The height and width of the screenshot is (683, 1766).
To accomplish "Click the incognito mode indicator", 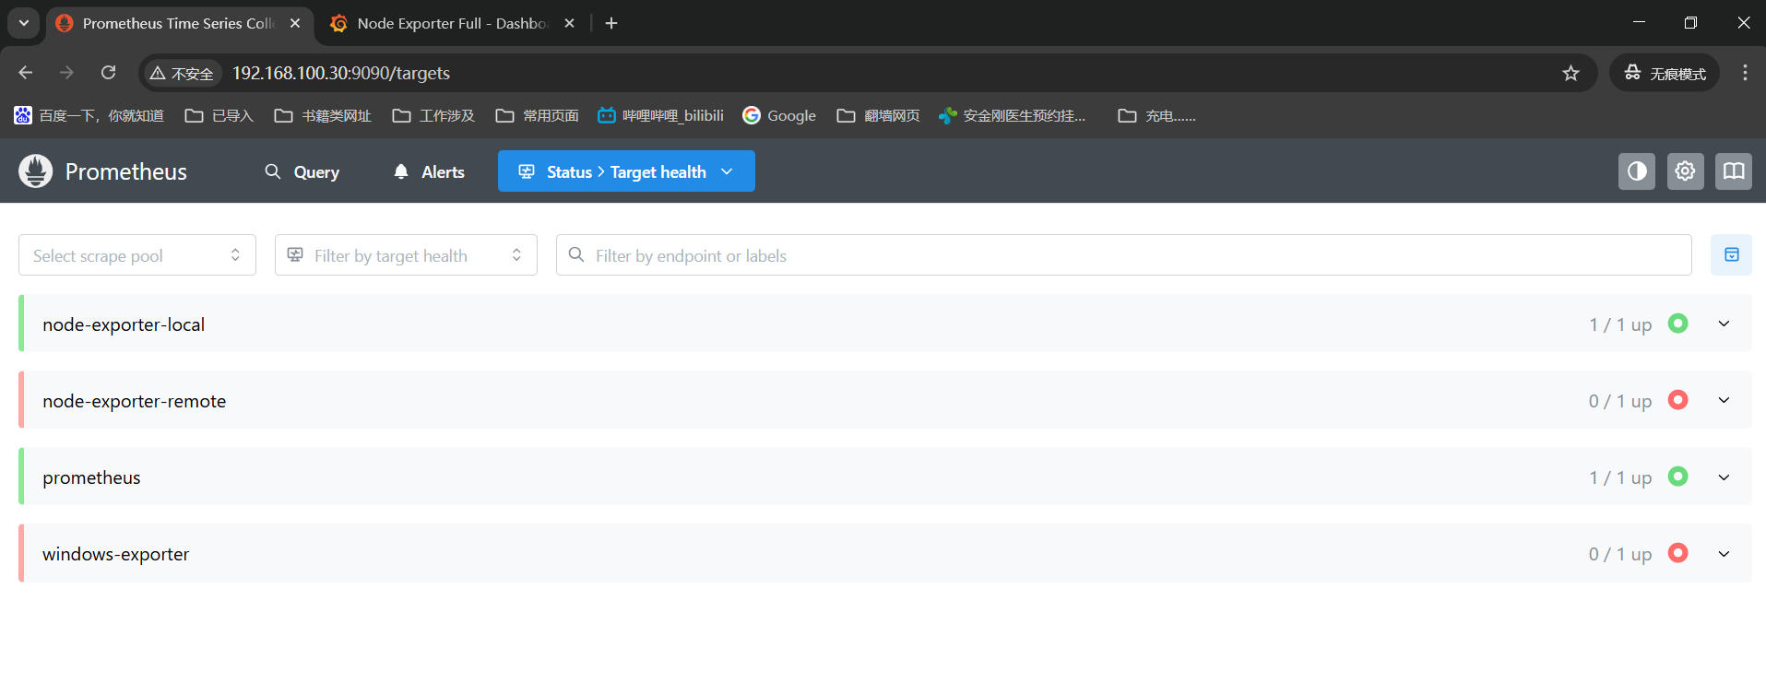I will coord(1665,73).
